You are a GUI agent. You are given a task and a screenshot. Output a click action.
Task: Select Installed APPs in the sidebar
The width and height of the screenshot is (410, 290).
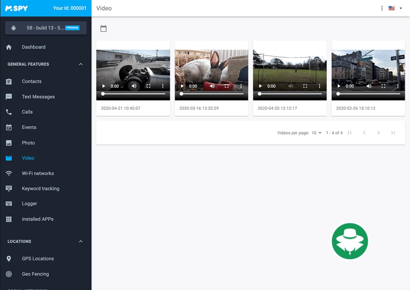click(8, 219)
